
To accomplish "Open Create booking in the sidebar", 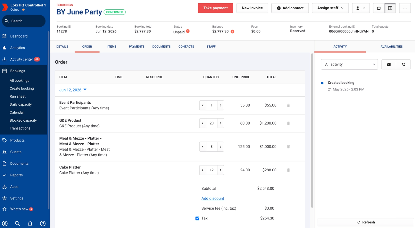I will point(22,89).
